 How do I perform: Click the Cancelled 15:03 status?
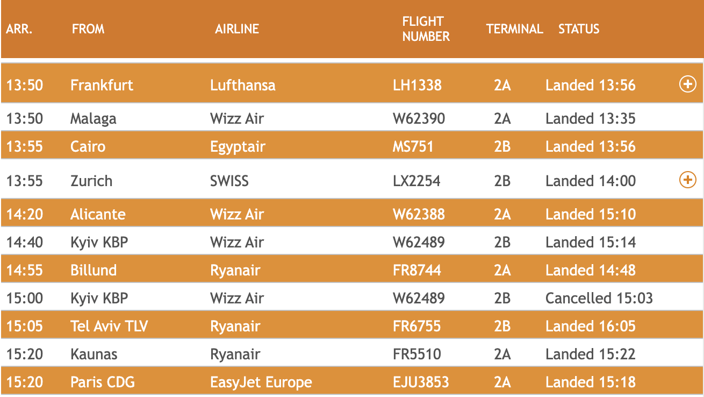click(x=599, y=298)
